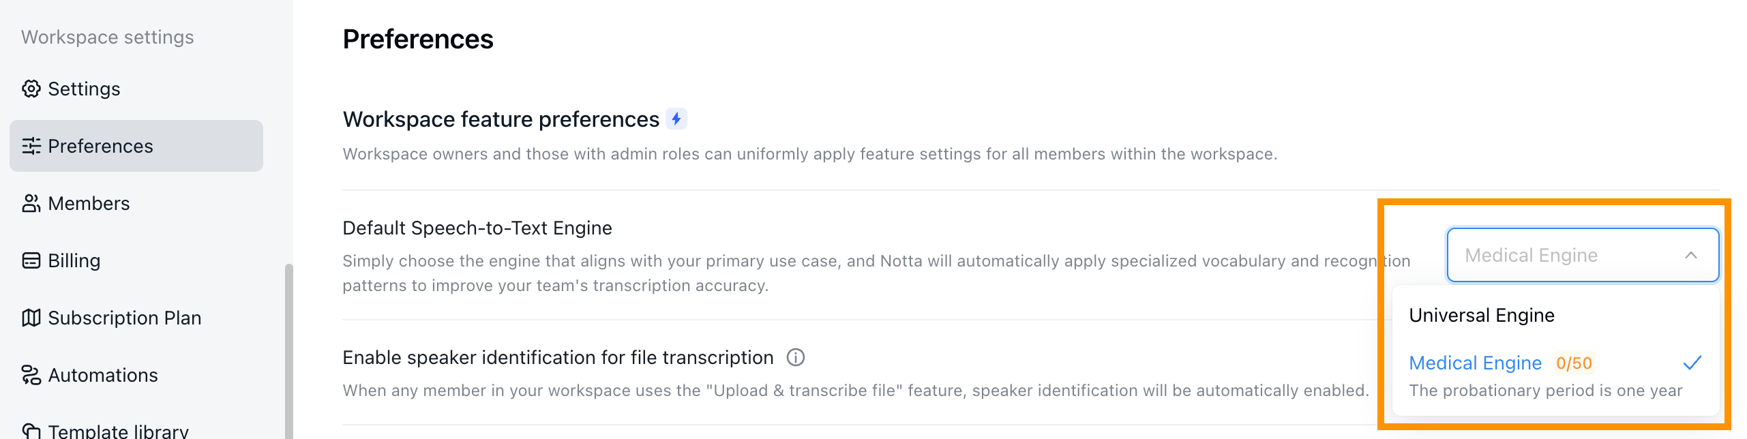This screenshot has height=439, width=1747.
Task: Collapse the engine dropdown using its chevron
Action: 1691,255
